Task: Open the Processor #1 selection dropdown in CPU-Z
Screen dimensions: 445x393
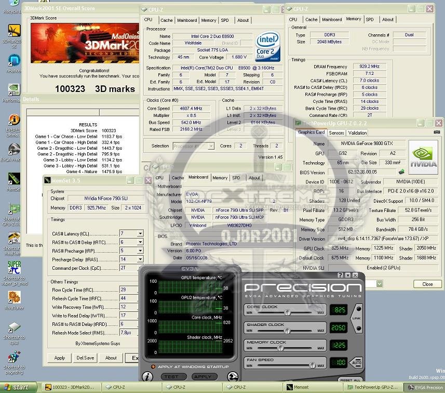Action: 211,146
